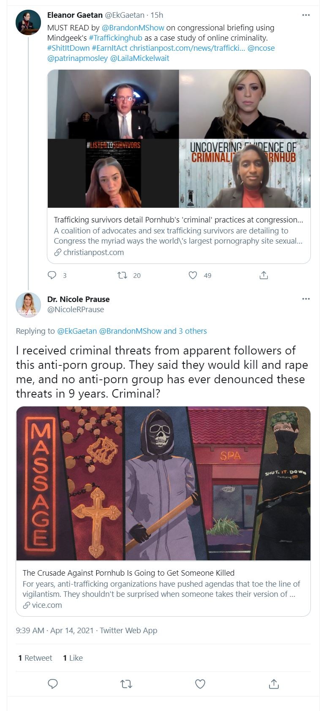Share Dr. Nicole Prause's tweet

[x=274, y=684]
